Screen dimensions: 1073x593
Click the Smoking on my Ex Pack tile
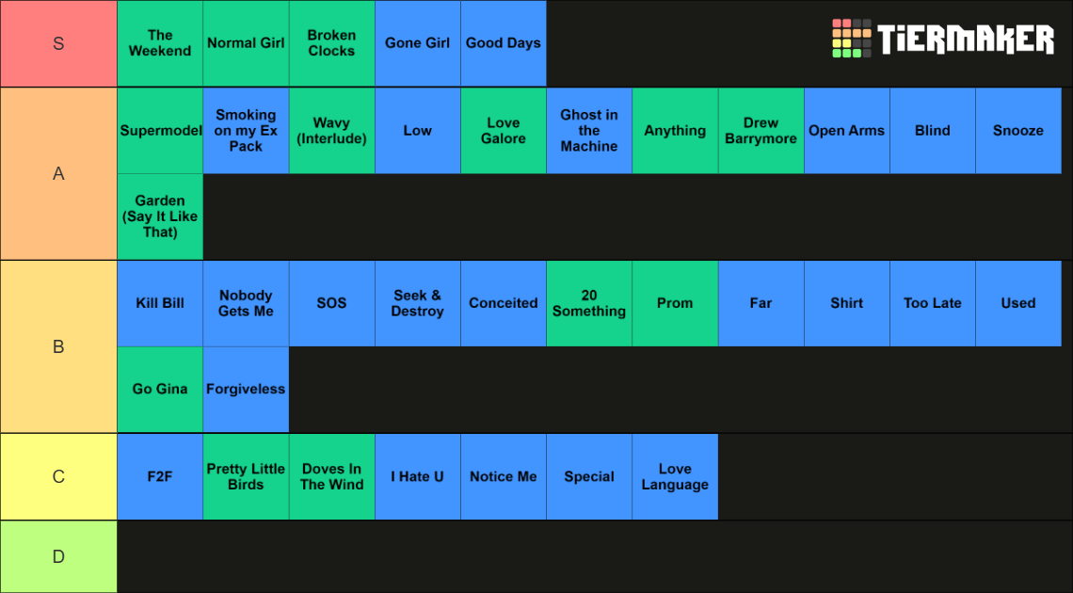tap(246, 131)
